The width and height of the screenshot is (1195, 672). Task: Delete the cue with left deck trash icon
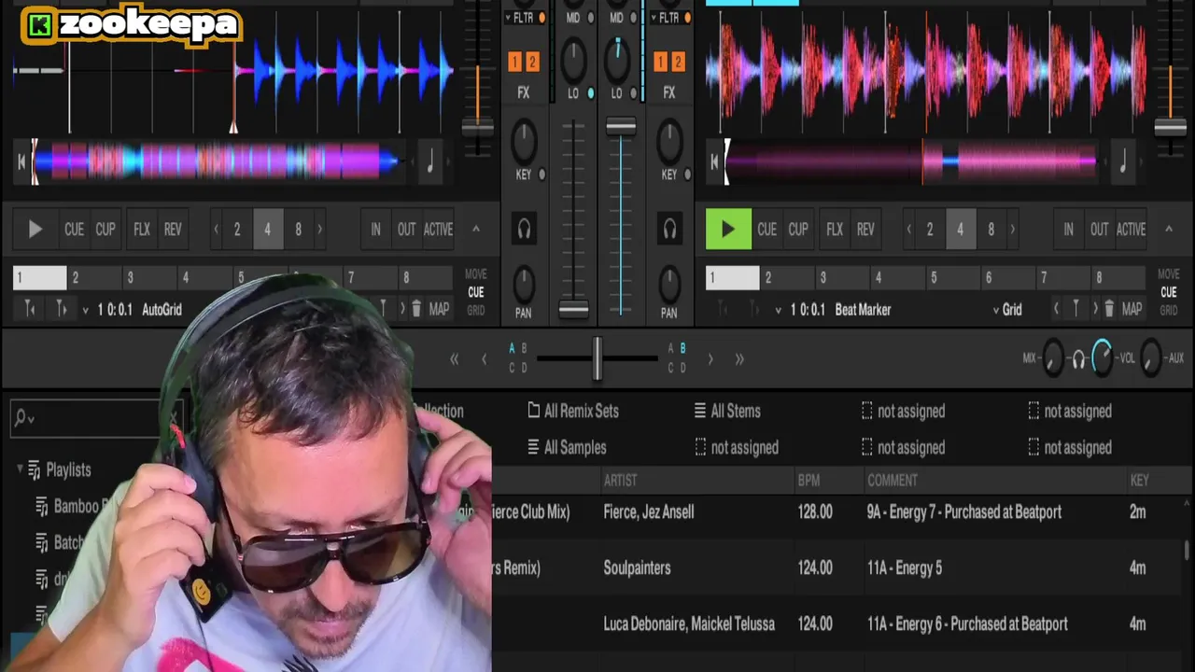[416, 309]
